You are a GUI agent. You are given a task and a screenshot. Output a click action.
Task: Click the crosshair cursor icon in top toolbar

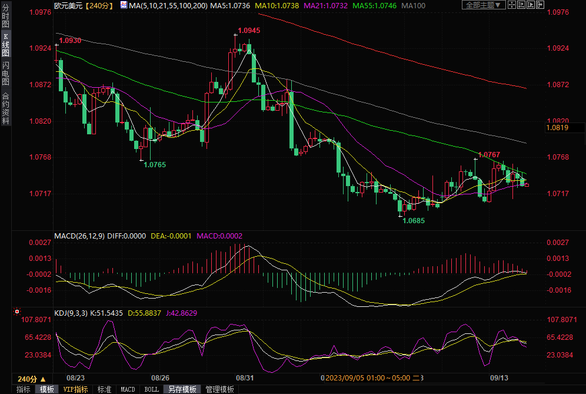coord(513,5)
